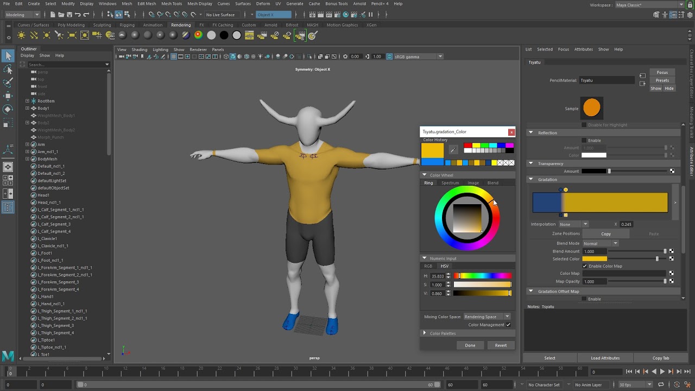Enable the Reflection checkbox

tap(584, 140)
